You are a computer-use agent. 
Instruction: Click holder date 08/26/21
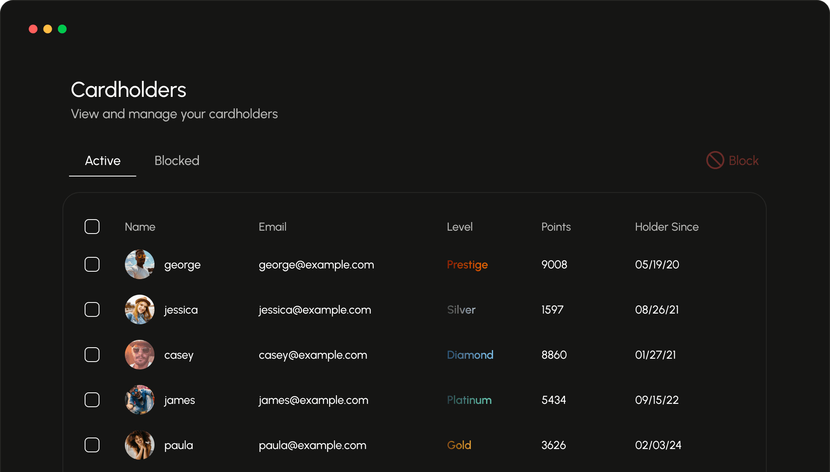[x=657, y=309]
